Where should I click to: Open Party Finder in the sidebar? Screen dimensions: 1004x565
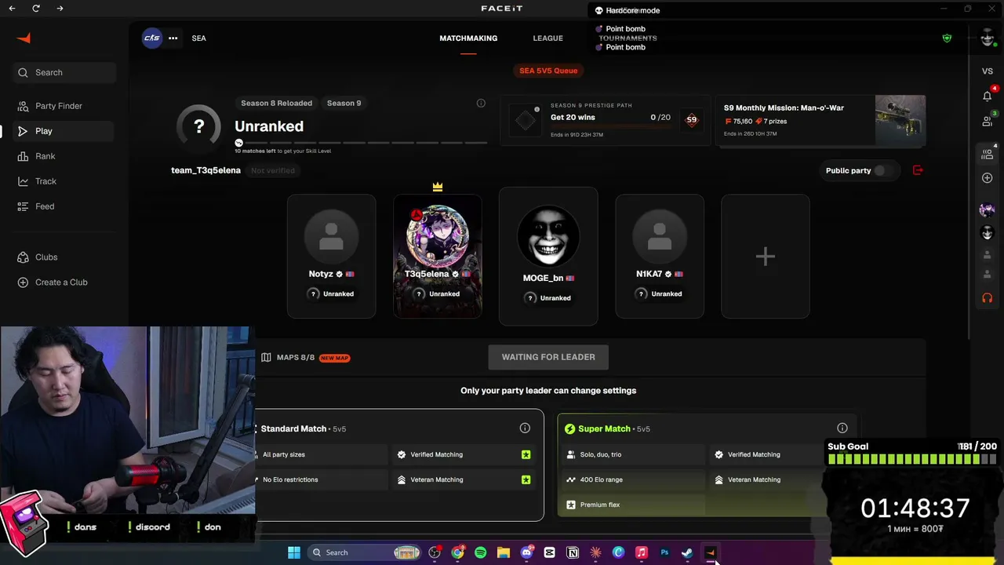[64, 106]
